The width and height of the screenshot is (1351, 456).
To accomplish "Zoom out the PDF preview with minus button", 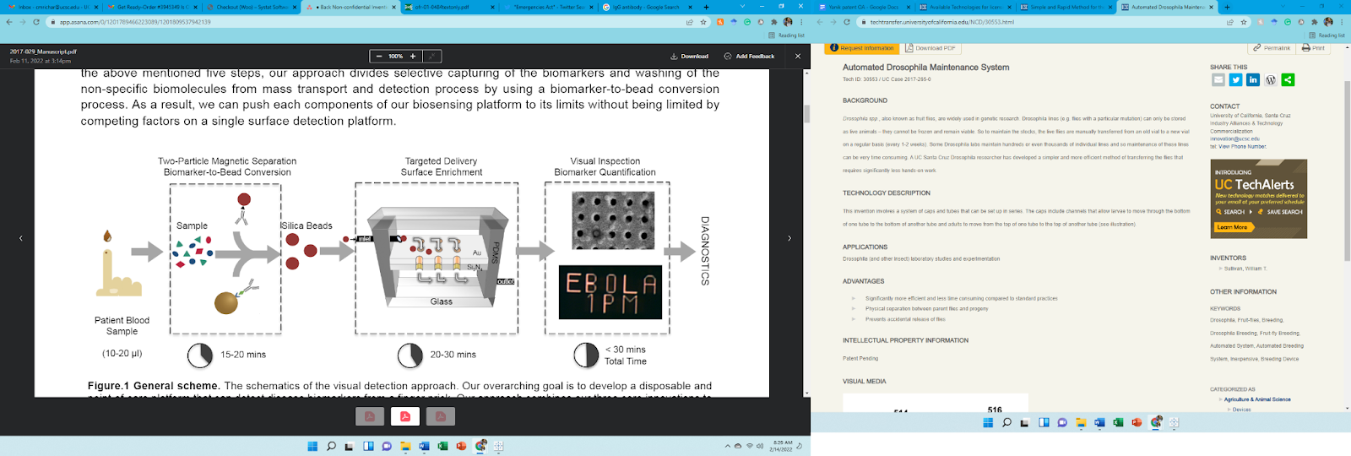I will click(x=377, y=56).
